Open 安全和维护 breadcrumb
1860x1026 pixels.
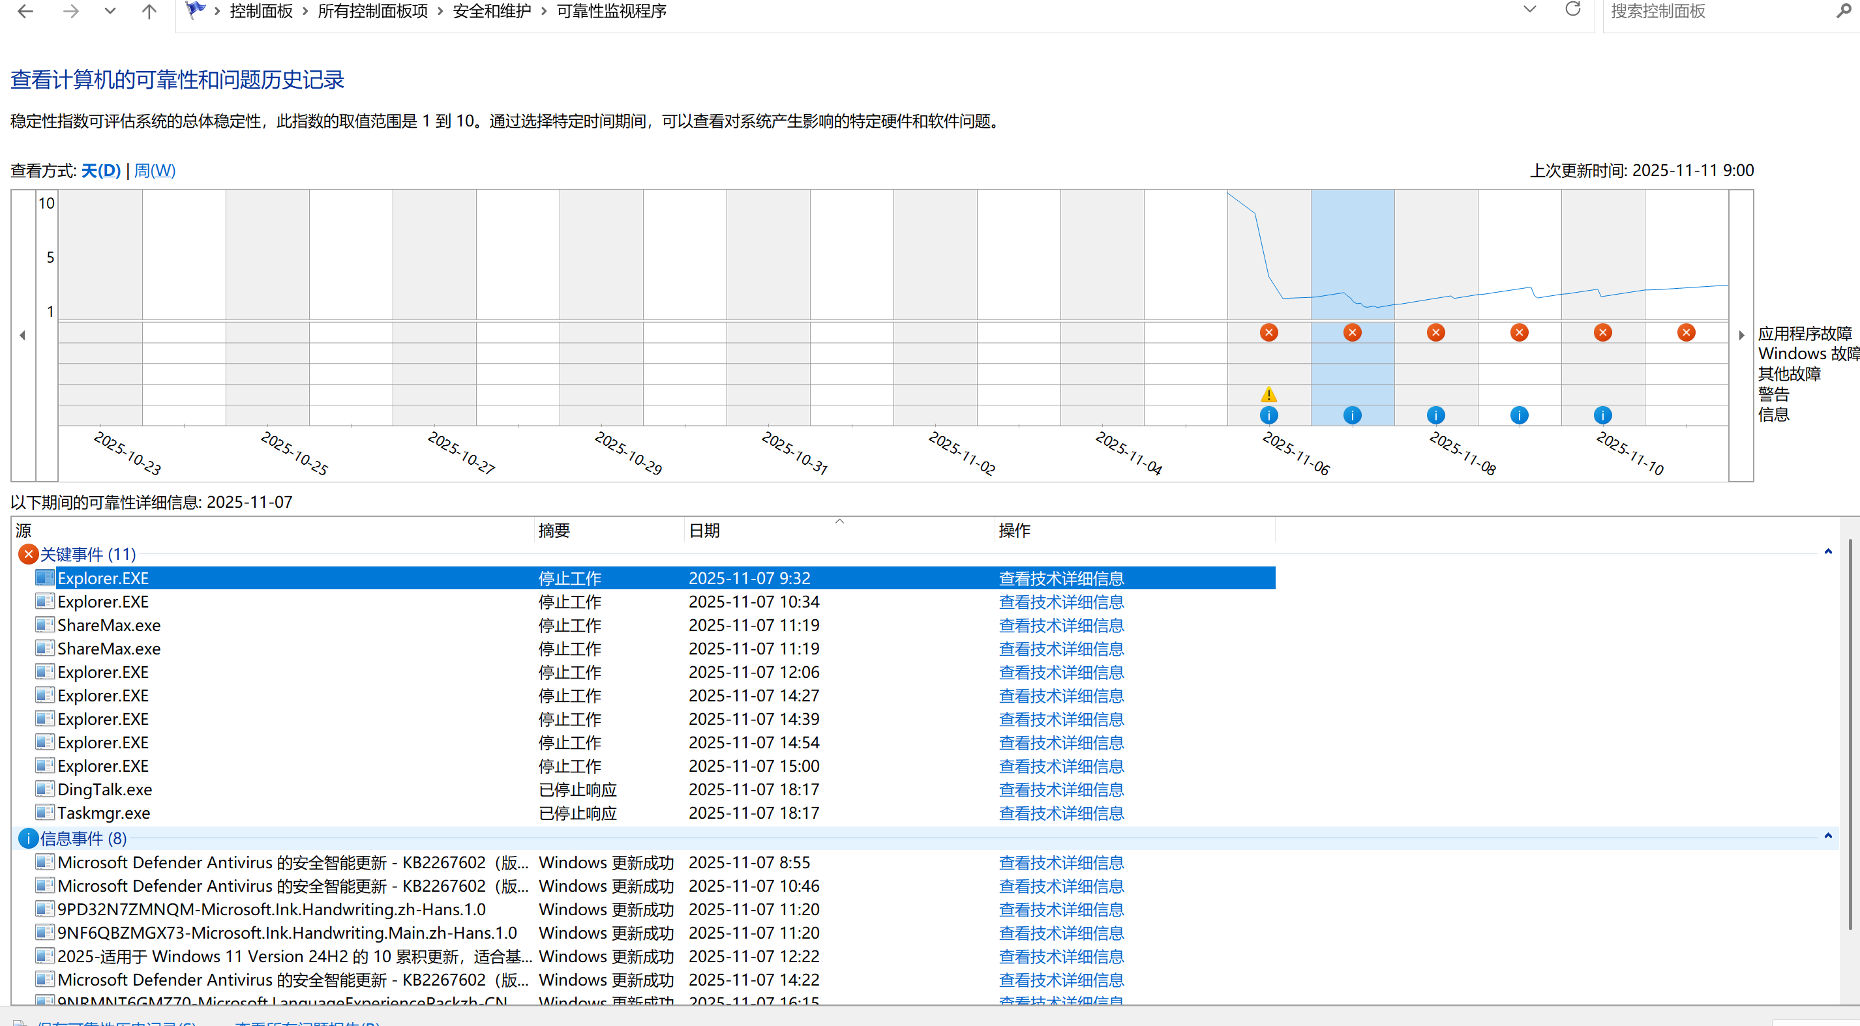(492, 11)
